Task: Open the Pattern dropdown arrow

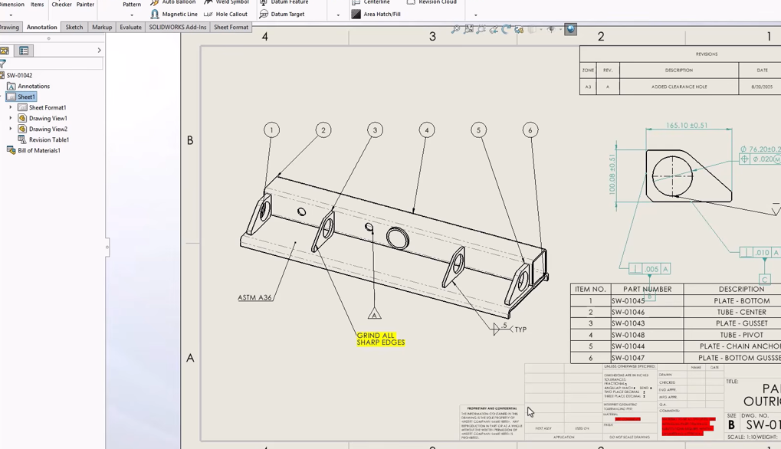Action: [x=132, y=15]
